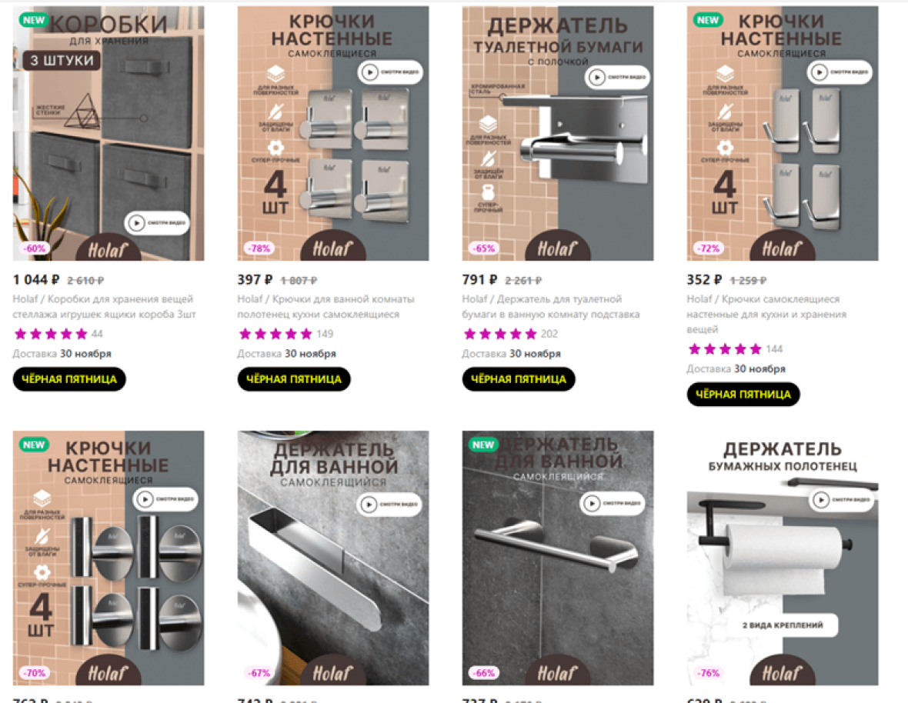Image resolution: width=908 pixels, height=703 pixels.
Task: Click the 1 044 ₽ price of the storage boxes
Action: (36, 280)
